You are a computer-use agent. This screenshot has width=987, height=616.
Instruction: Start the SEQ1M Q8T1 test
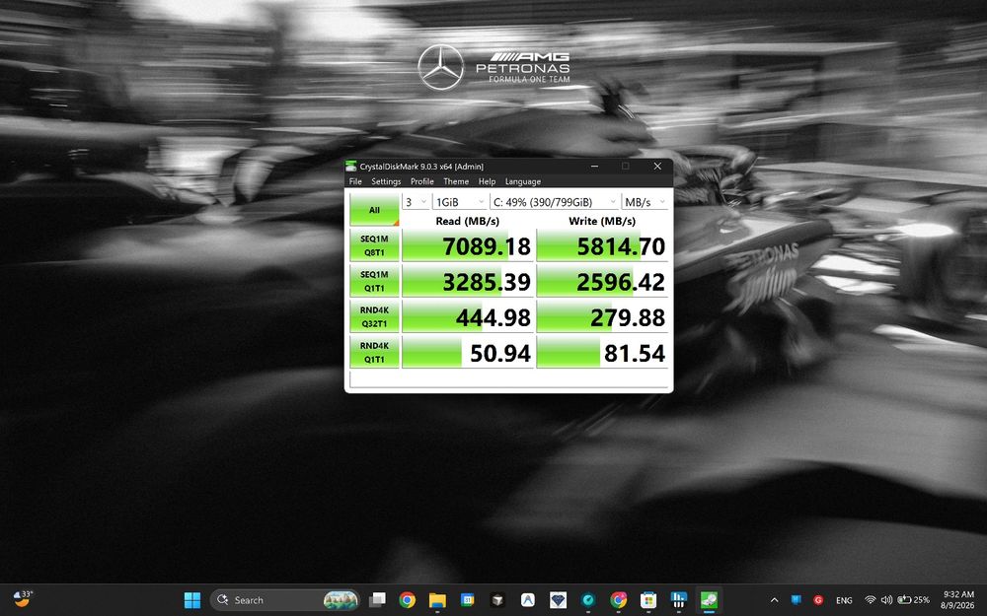point(374,245)
